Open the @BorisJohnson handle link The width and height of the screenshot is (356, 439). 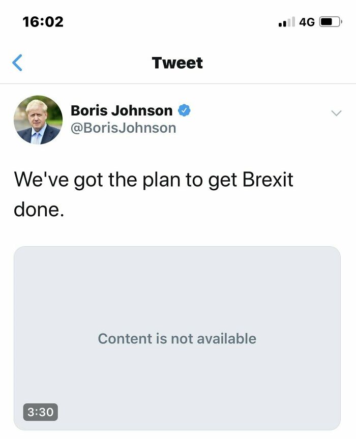(x=123, y=128)
